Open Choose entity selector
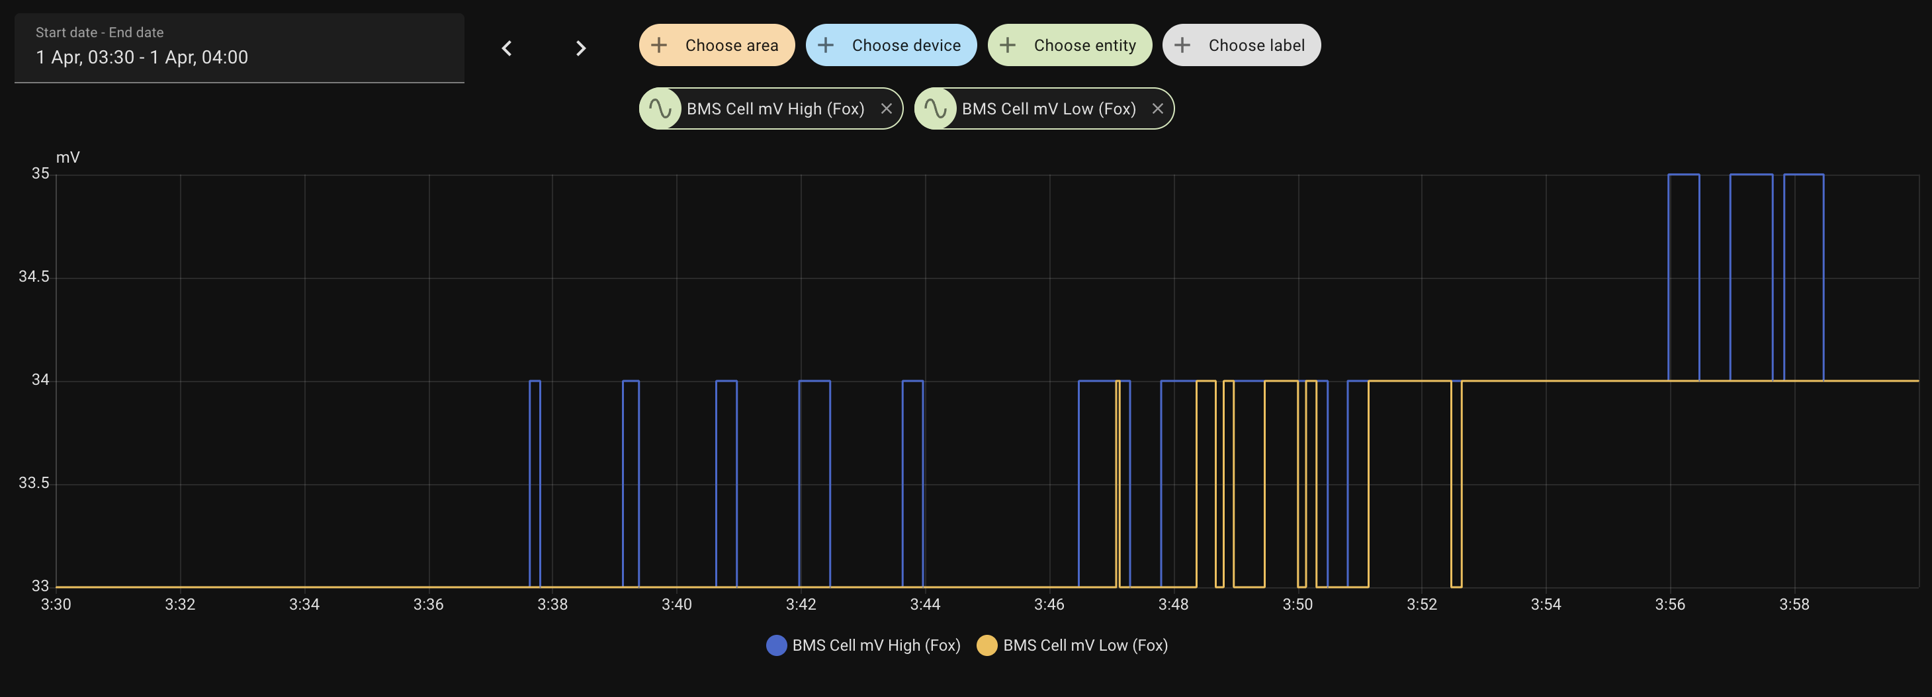Screen dimensions: 1932x697 1084,46
